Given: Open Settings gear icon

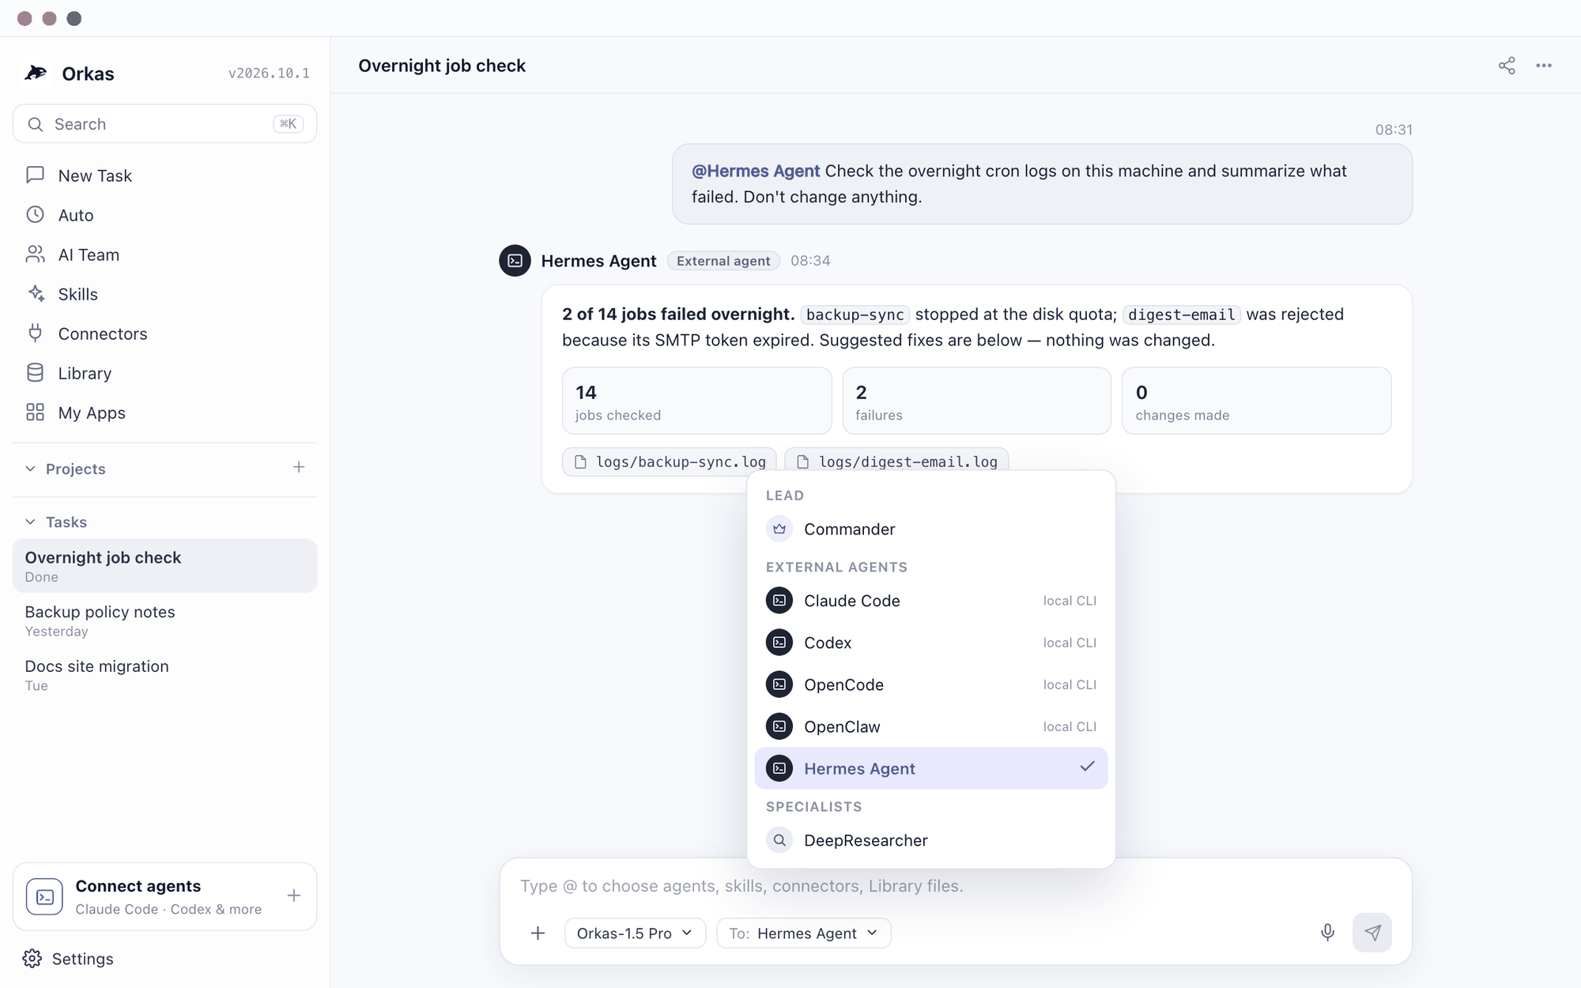Looking at the screenshot, I should [x=32, y=958].
